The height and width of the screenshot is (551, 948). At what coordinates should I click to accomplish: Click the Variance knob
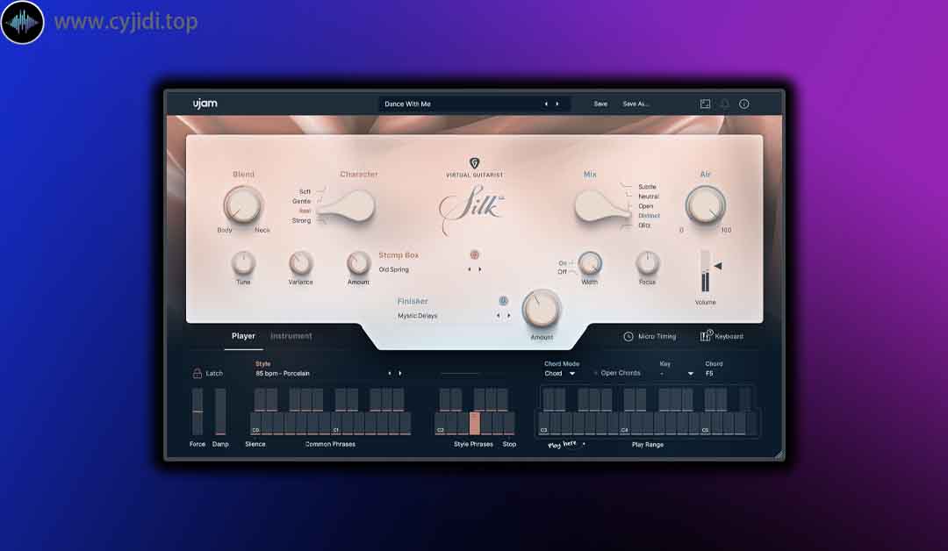(x=300, y=263)
